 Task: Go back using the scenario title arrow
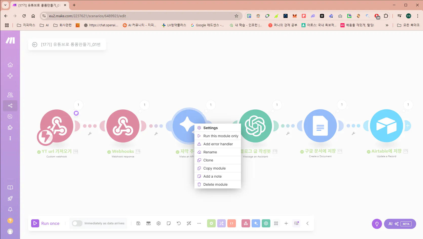(35, 45)
